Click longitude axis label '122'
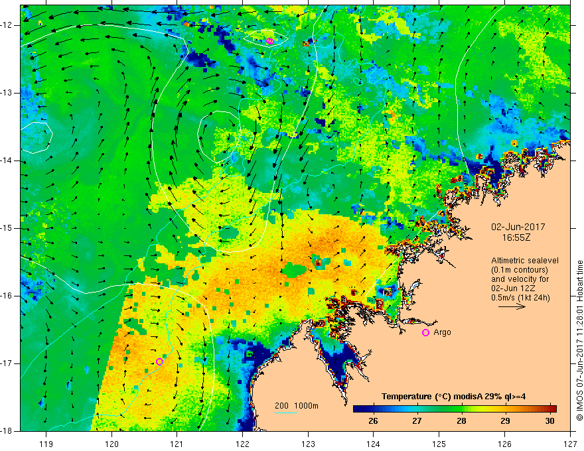The image size is (584, 451). click(x=242, y=444)
